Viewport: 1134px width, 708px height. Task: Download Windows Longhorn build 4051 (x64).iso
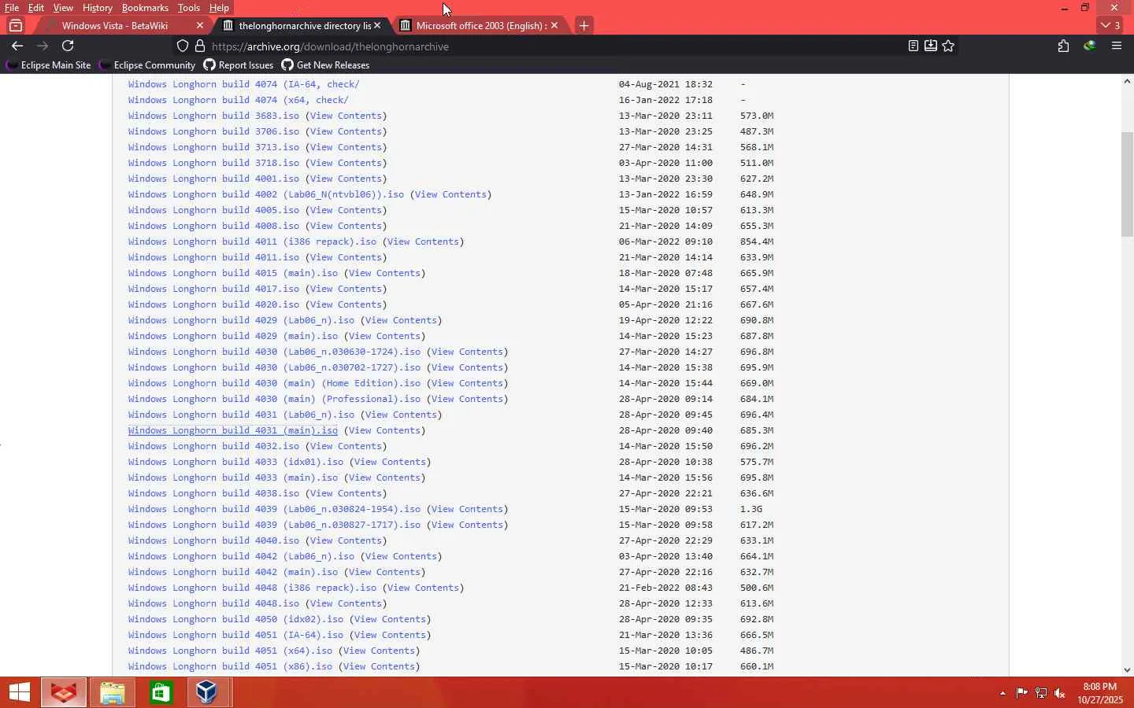tap(231, 651)
